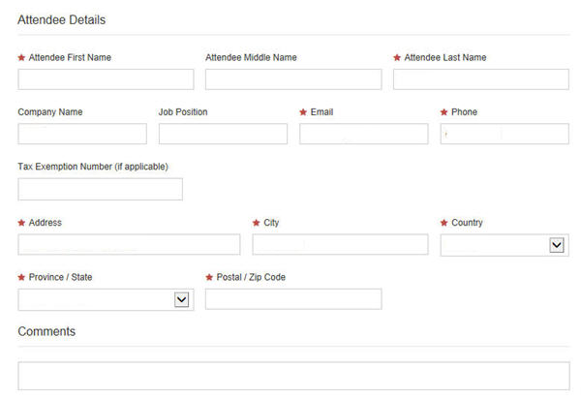This screenshot has height=399, width=581.
Task: Click the Attendee First Name input field
Action: [x=106, y=79]
